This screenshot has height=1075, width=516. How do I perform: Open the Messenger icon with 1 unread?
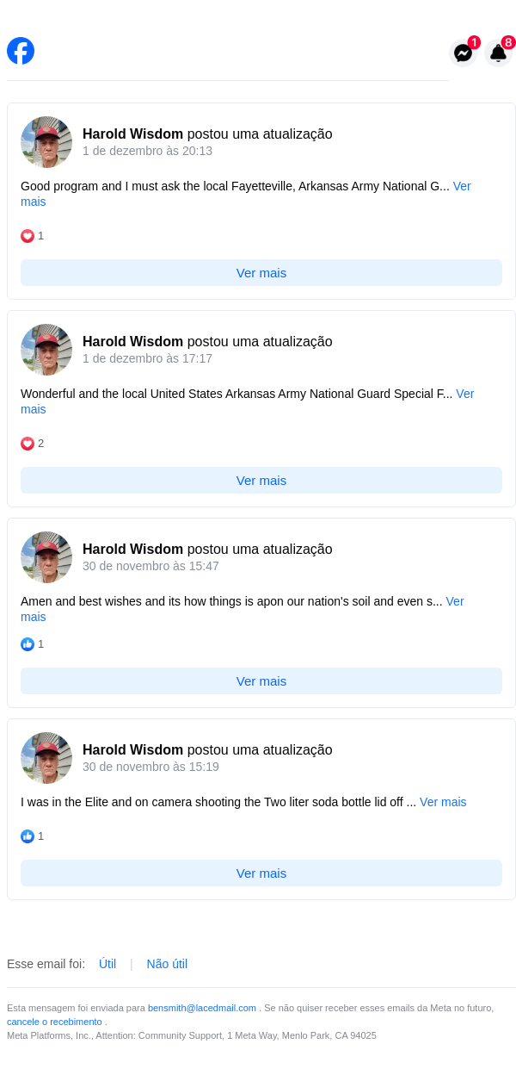(463, 53)
